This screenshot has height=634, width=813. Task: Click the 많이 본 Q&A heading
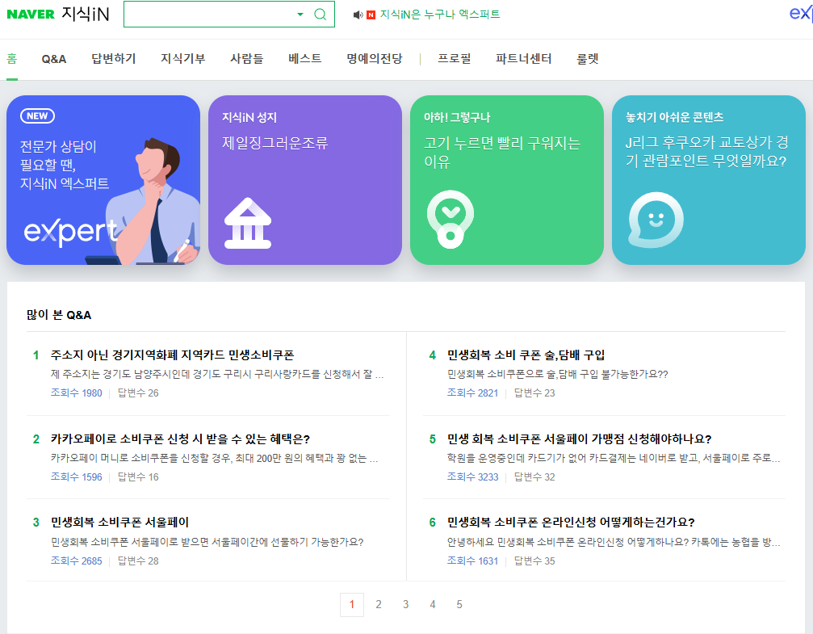pos(59,315)
